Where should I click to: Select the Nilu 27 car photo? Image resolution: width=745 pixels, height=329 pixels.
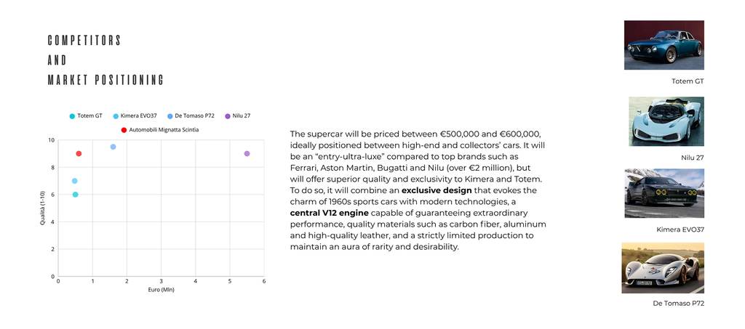click(666, 121)
